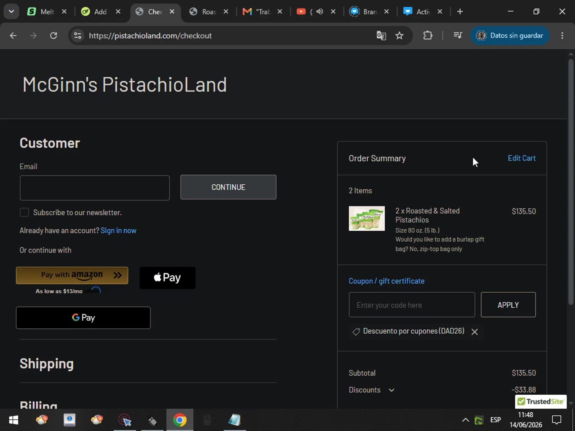The image size is (575, 431).
Task: Click the Roasted & Salted Pistachios thumbnail
Action: pos(367,218)
